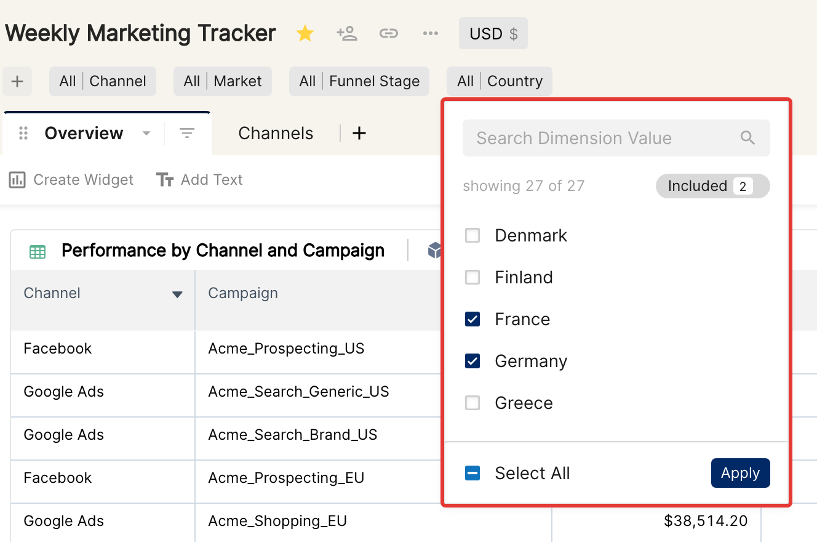Viewport: 817px width, 542px height.
Task: Click Add Text label
Action: click(212, 180)
